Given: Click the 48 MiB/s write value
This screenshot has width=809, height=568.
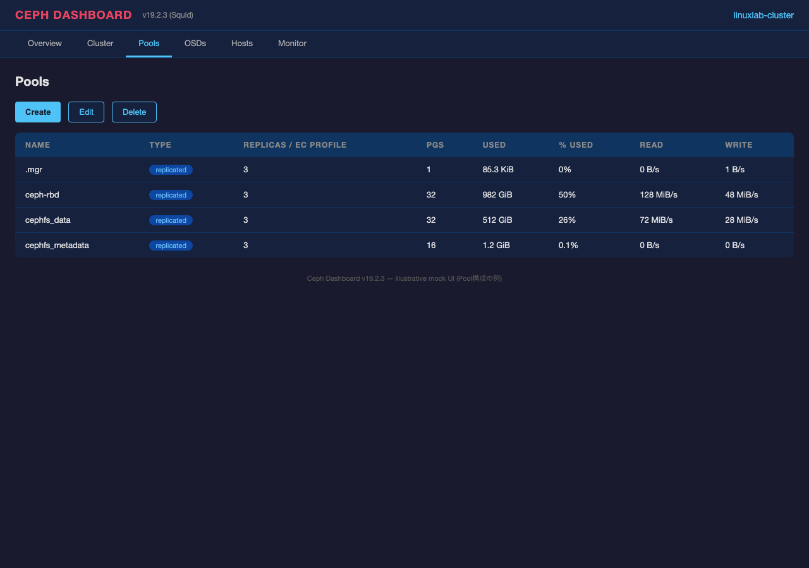Looking at the screenshot, I should pos(741,195).
